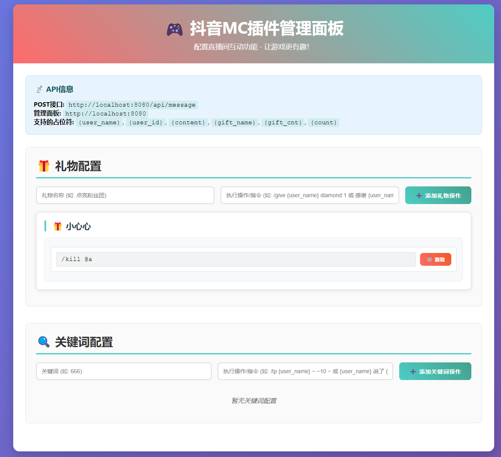Click the 暂无关键词配置 empty notice

click(254, 401)
